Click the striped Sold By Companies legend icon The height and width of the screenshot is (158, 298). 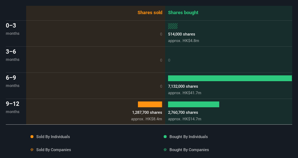[x=32, y=150]
